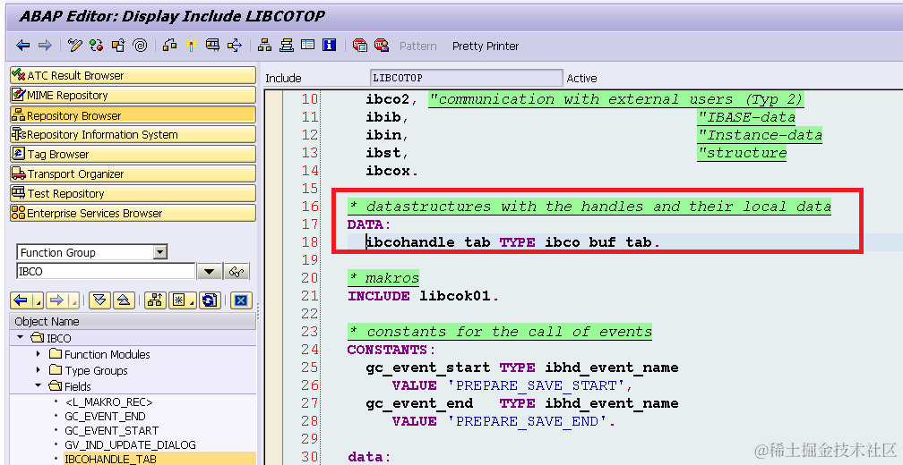Viewport: 903px width, 465px height.
Task: Toggle Fullscreen On/Off icon
Action: pyautogui.click(x=307, y=46)
